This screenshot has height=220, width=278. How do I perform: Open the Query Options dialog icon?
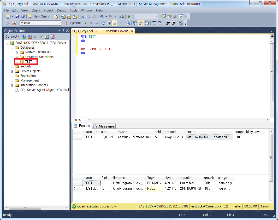[x=109, y=23]
